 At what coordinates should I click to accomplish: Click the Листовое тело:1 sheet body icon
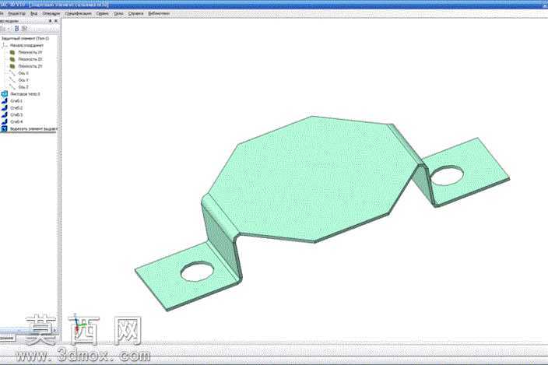pos(5,94)
